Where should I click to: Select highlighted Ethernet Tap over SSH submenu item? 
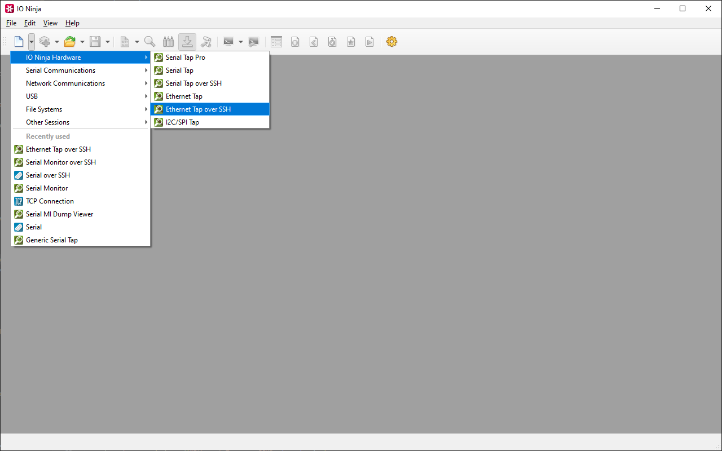click(210, 109)
